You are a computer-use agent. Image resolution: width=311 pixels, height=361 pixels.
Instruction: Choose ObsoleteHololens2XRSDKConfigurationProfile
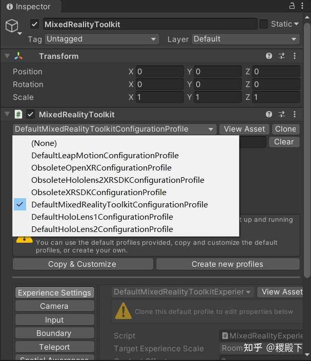pos(126,180)
